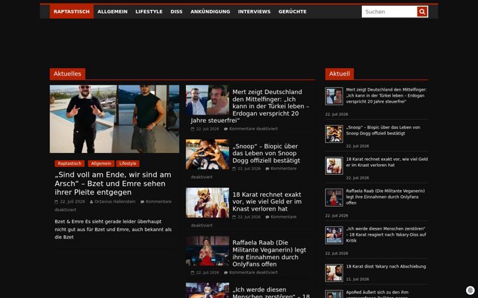This screenshot has height=298, width=478.
Task: Open the Bzet und Emre Pleite headline
Action: click(113, 183)
